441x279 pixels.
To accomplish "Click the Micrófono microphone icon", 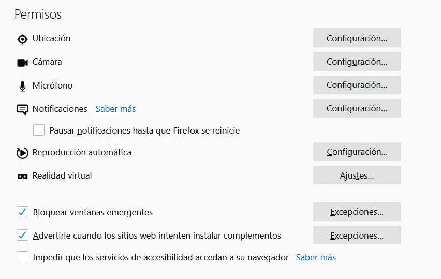I will pos(22,86).
